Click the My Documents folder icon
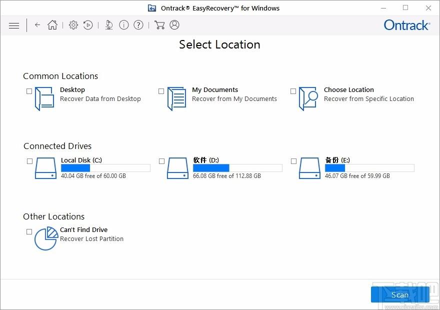Image resolution: width=440 pixels, height=310 pixels. pos(176,99)
